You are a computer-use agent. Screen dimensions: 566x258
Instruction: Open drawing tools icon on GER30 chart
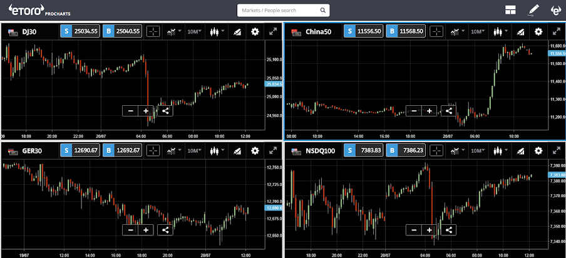[x=237, y=151]
